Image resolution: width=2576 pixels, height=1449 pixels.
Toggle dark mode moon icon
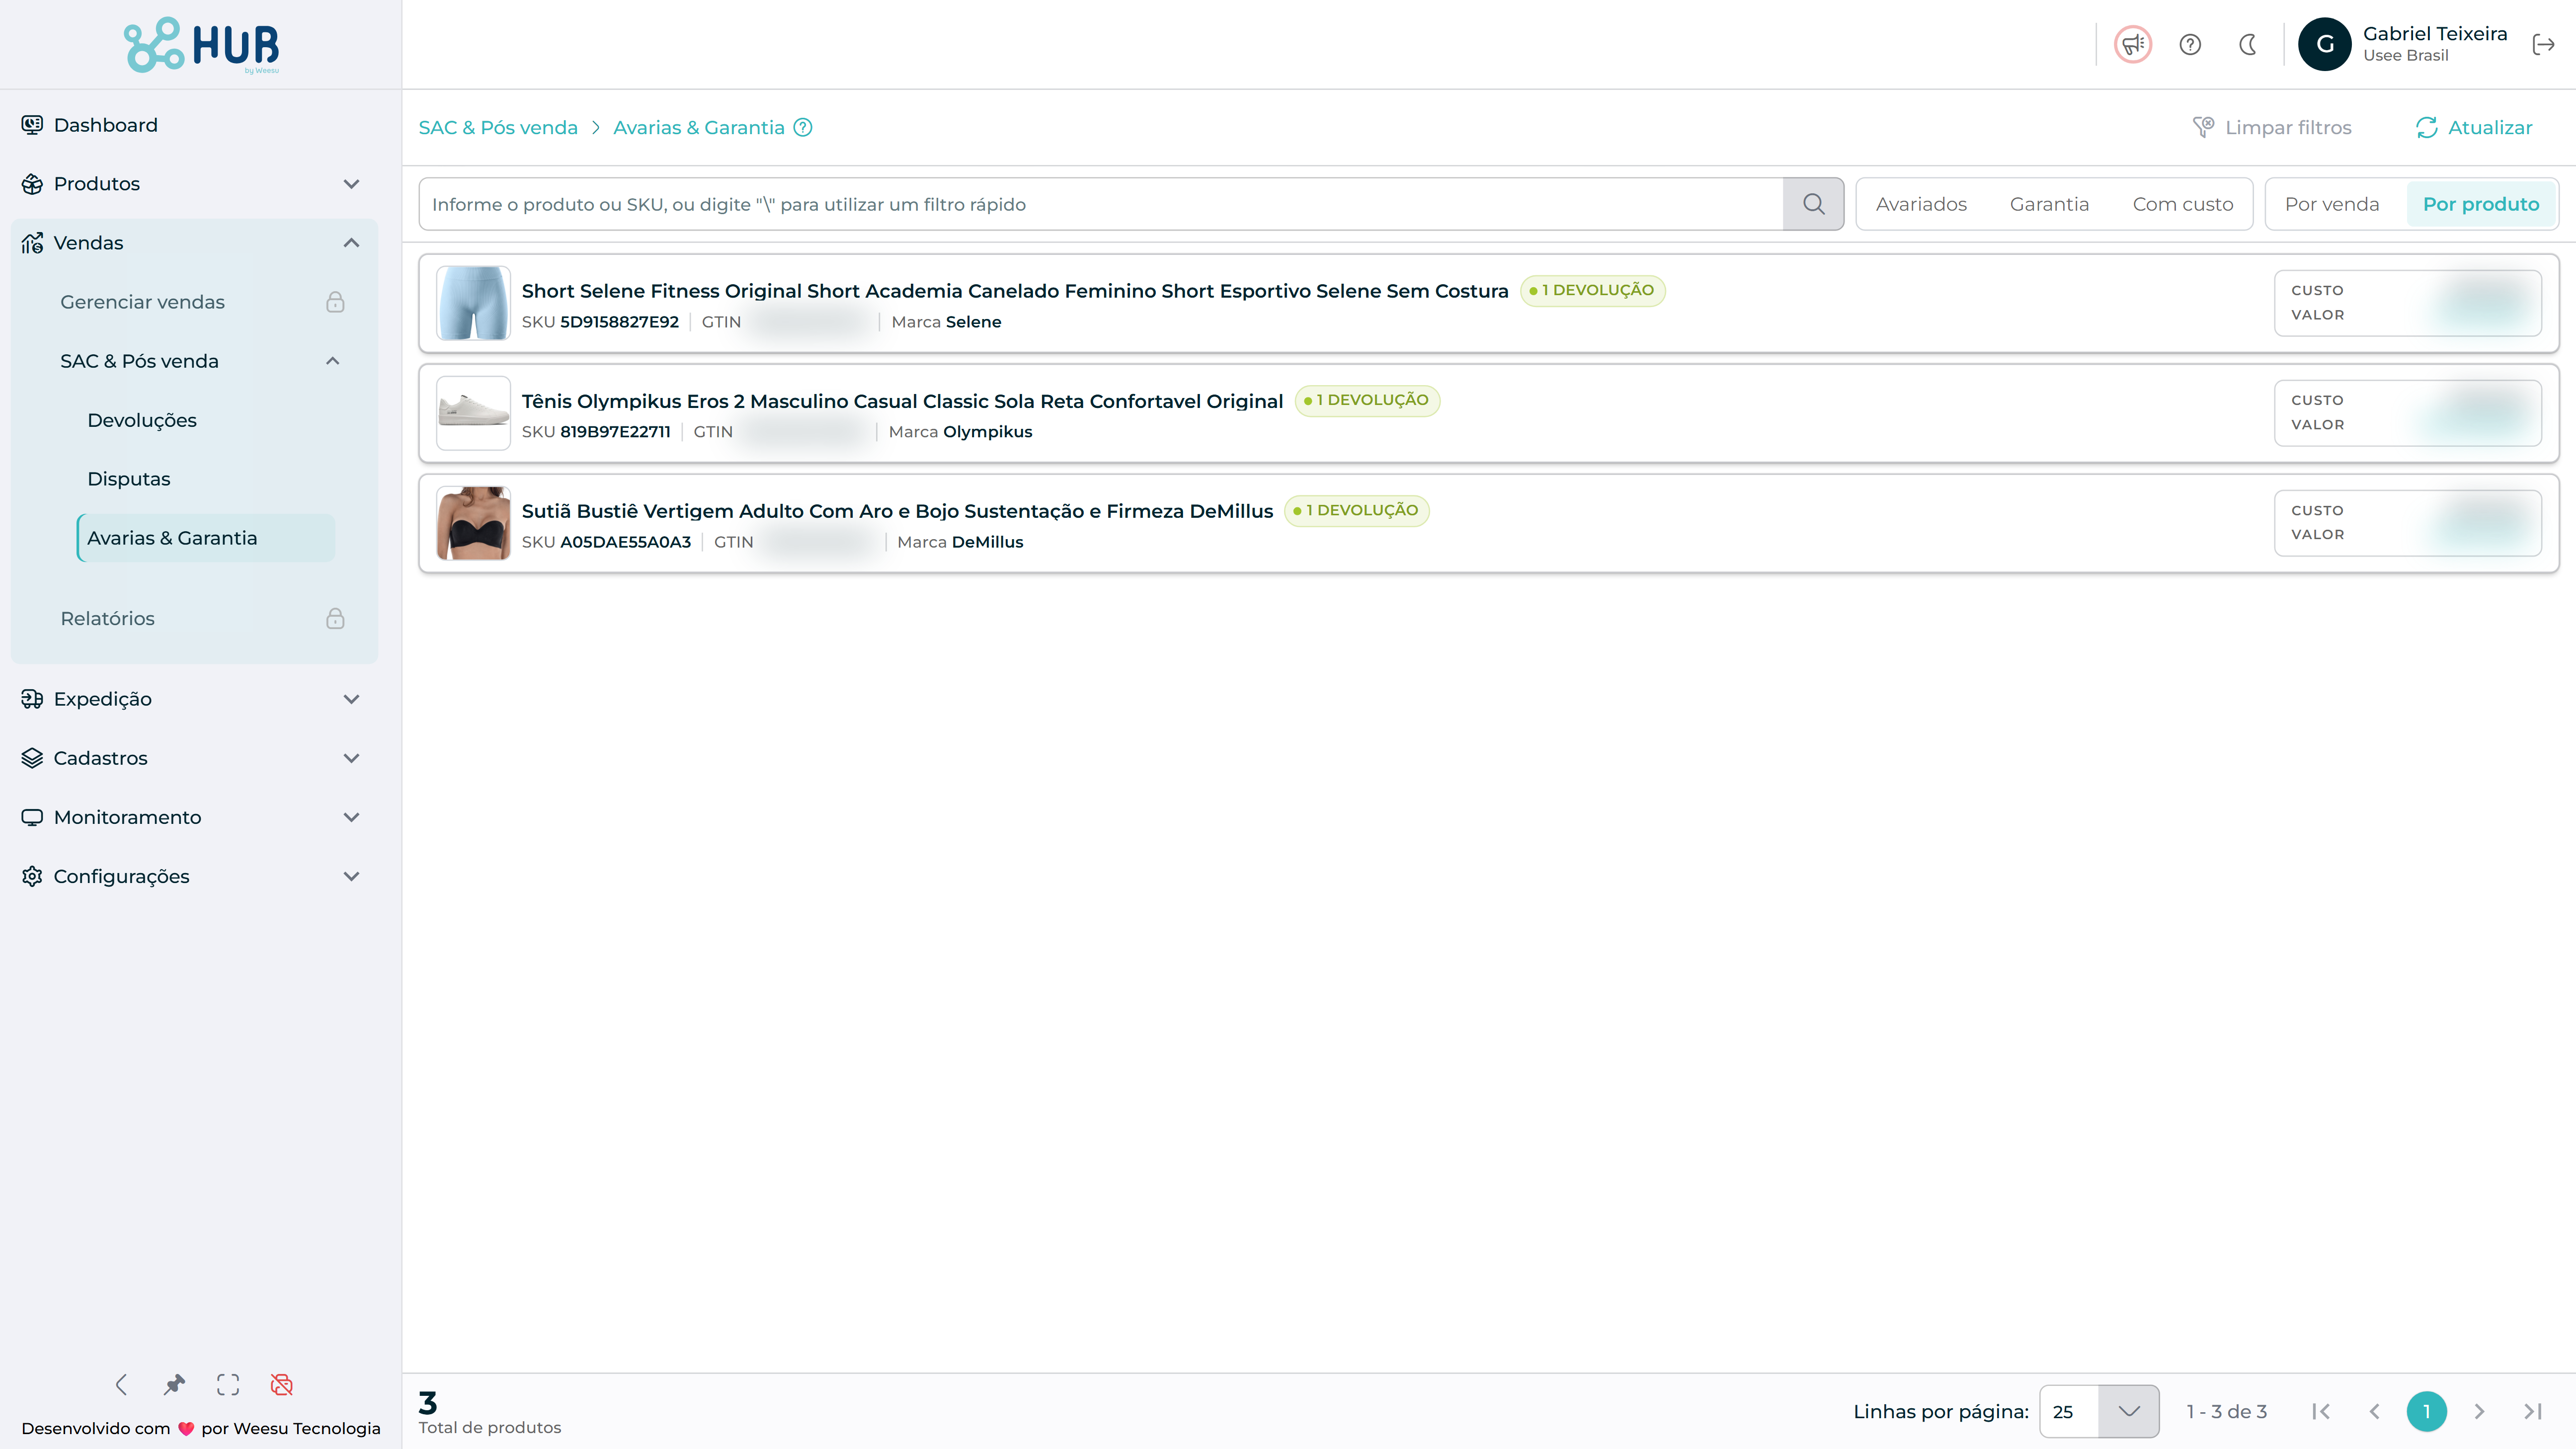tap(2248, 44)
